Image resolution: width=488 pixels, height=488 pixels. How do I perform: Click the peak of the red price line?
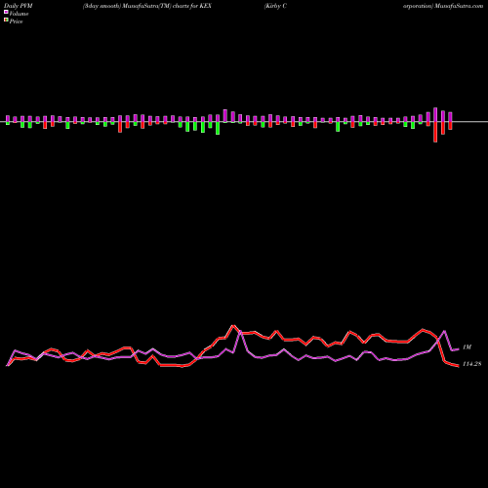[x=233, y=325]
